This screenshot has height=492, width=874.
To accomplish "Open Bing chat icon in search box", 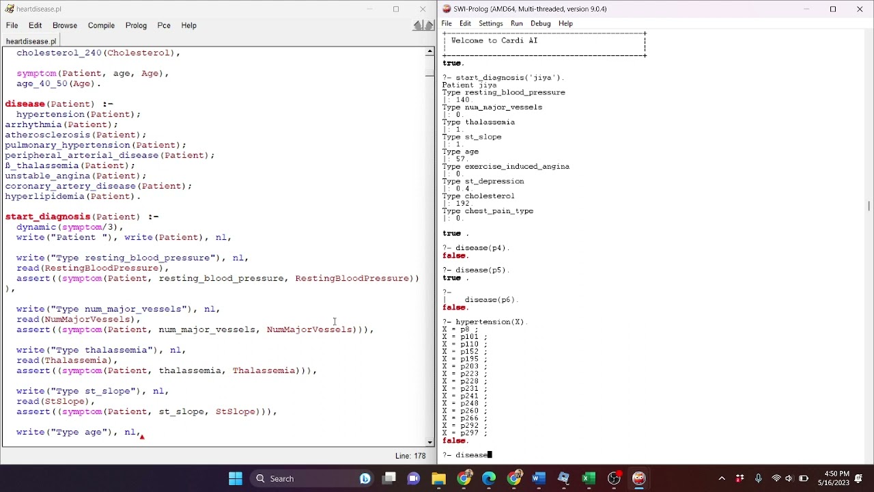I will tap(365, 478).
